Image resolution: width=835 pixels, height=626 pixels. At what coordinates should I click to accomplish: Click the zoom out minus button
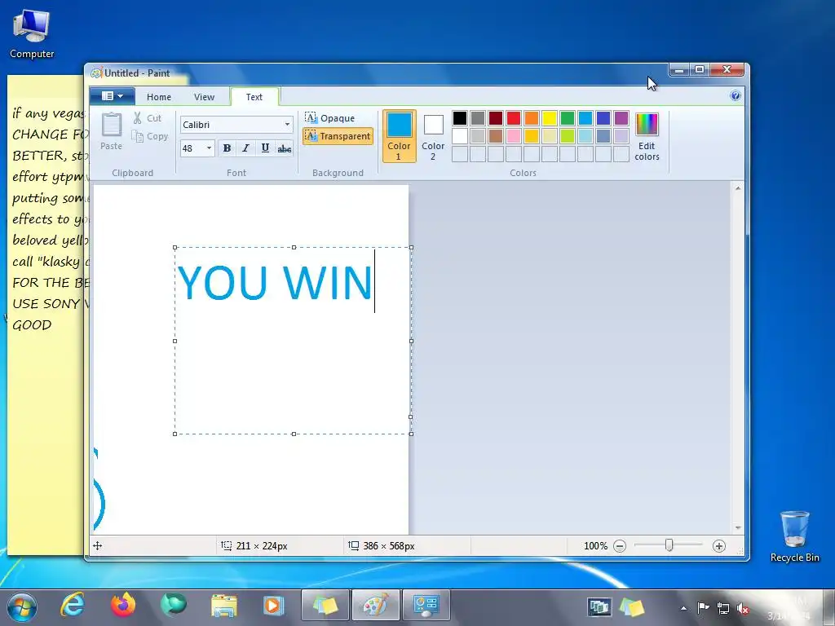620,545
